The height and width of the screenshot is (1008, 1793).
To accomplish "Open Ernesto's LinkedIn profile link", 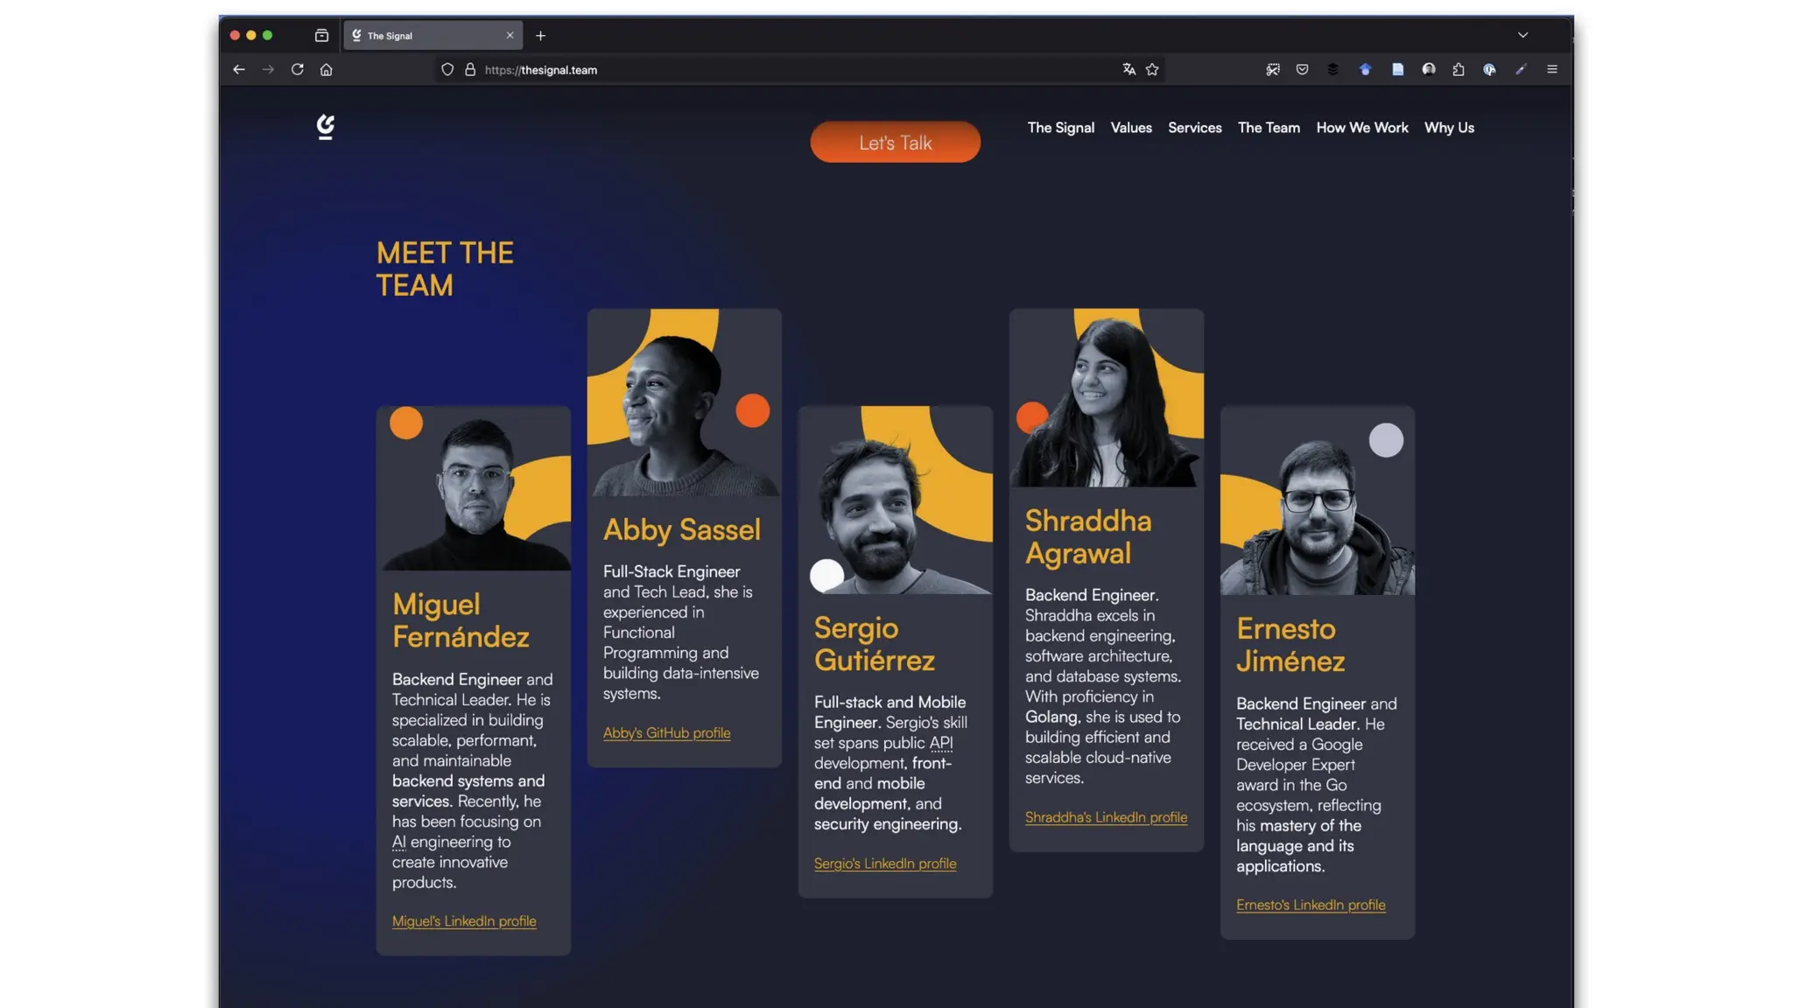I will click(x=1311, y=905).
